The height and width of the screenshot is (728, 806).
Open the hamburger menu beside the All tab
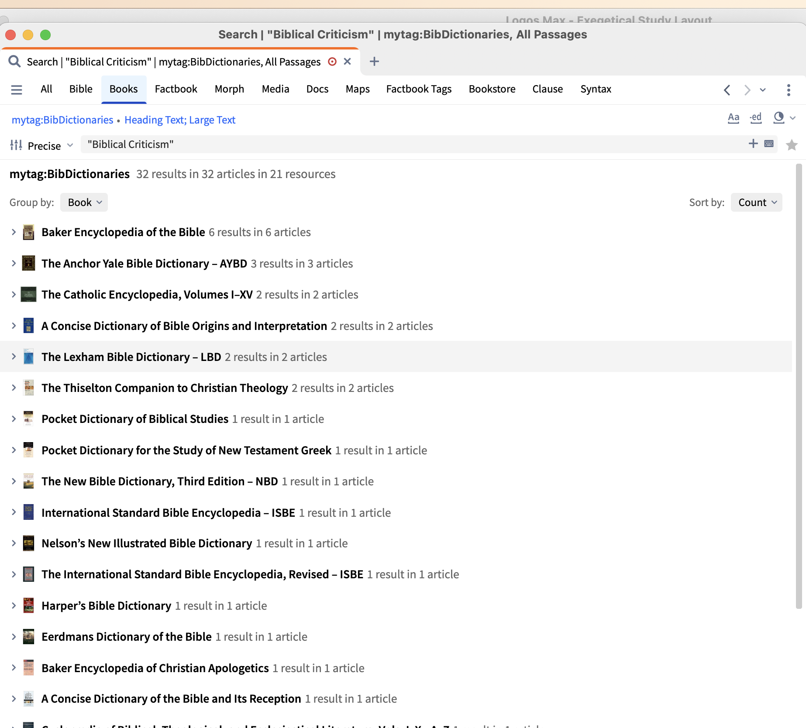point(17,89)
